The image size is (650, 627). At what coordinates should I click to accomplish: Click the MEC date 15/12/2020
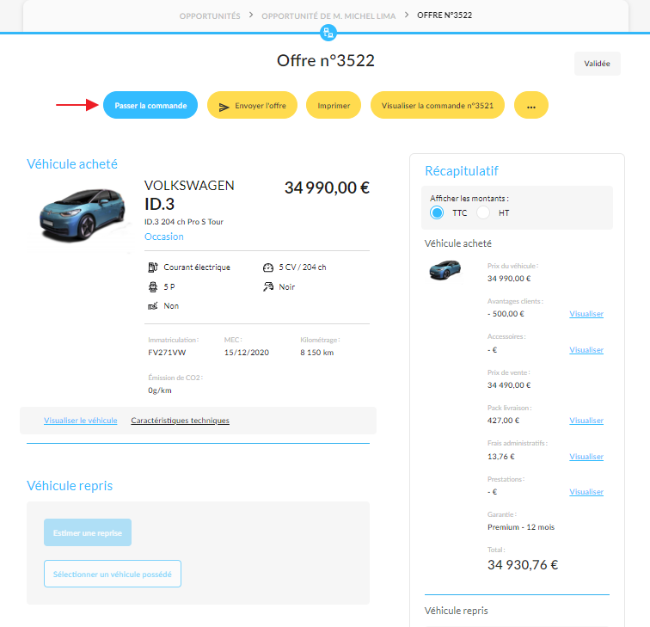pyautogui.click(x=246, y=353)
